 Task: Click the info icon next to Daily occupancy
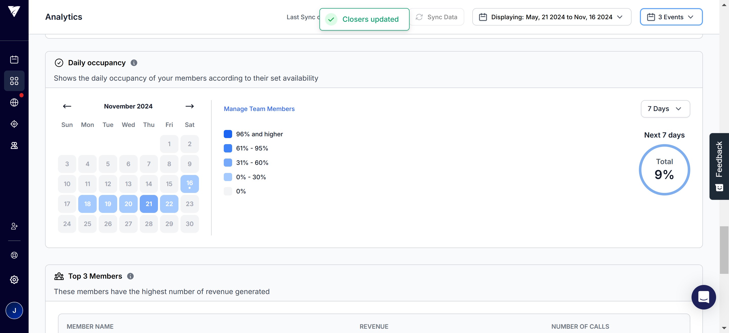pyautogui.click(x=134, y=63)
